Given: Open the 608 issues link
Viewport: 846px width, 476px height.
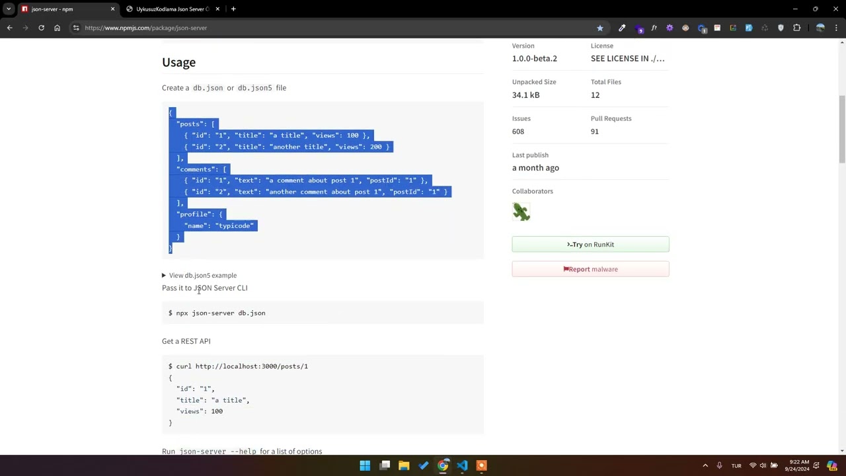Looking at the screenshot, I should (x=518, y=131).
